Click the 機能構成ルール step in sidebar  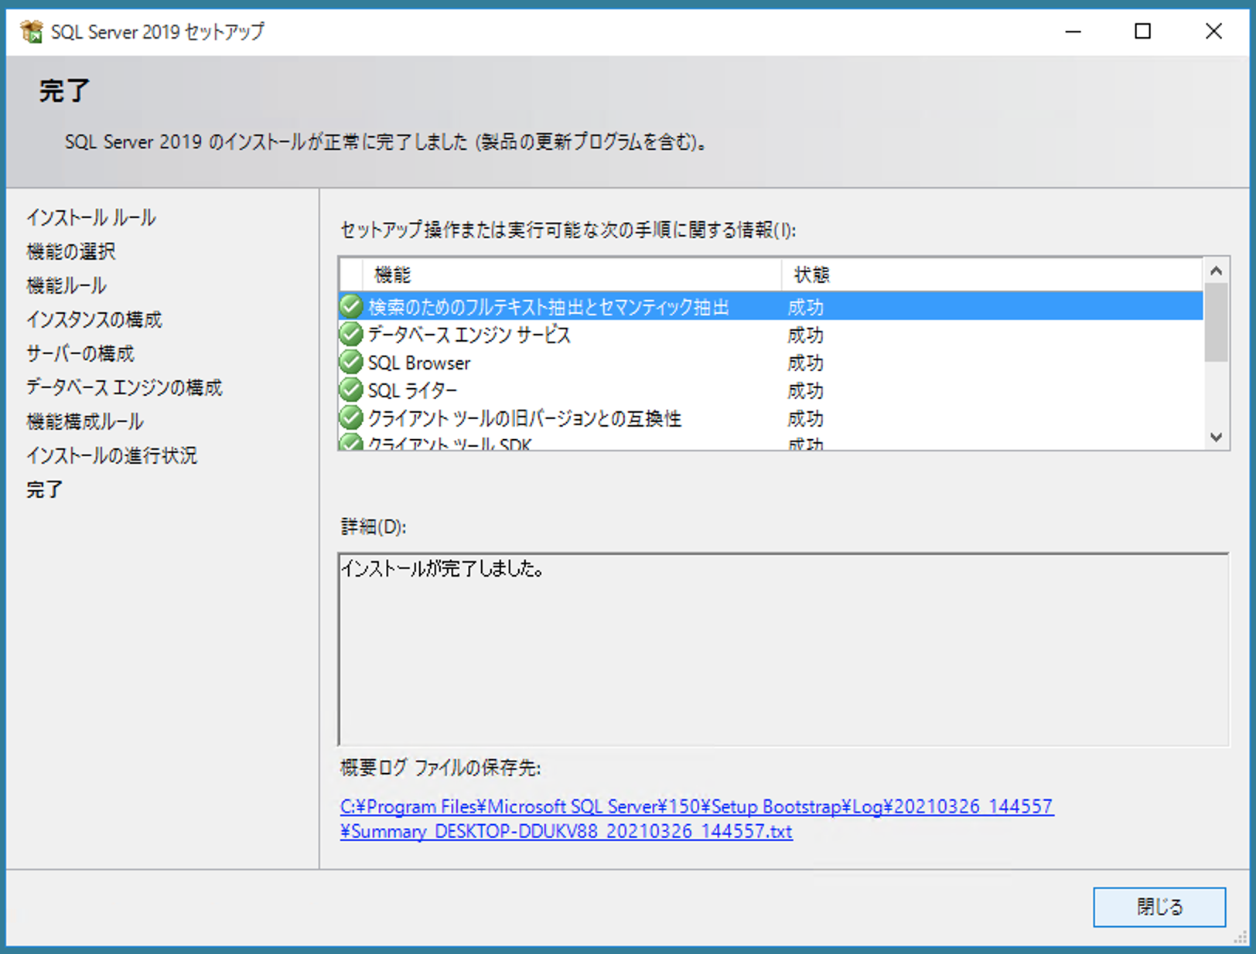click(85, 421)
